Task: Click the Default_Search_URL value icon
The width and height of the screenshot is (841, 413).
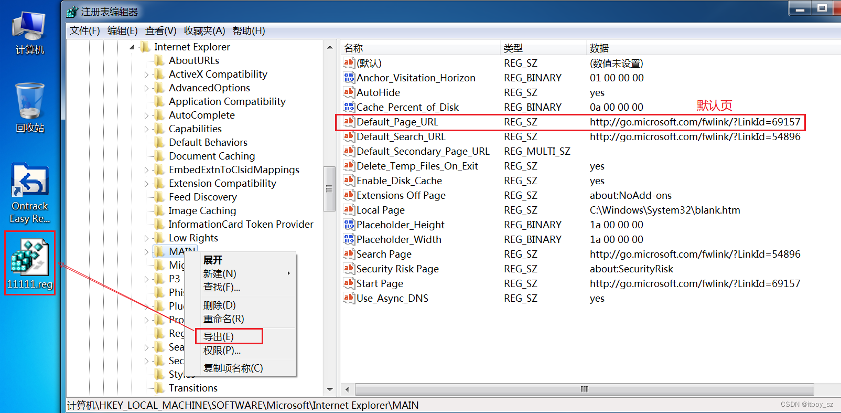Action: (x=349, y=136)
